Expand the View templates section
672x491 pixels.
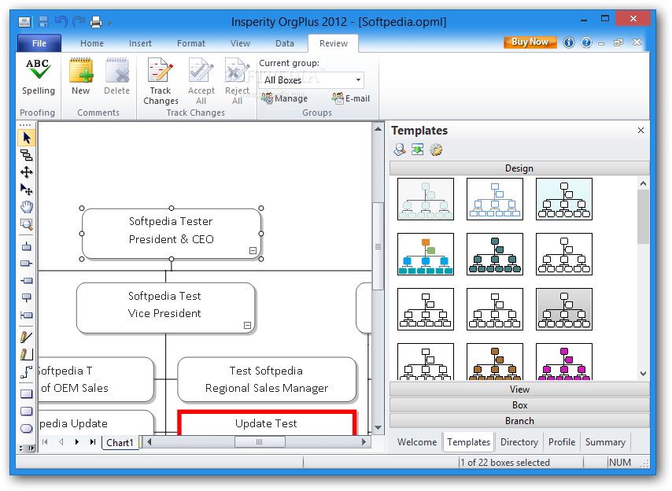click(519, 389)
